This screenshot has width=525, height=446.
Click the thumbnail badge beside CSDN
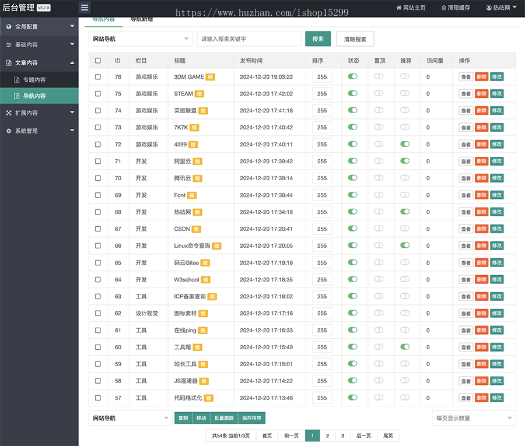pos(196,229)
